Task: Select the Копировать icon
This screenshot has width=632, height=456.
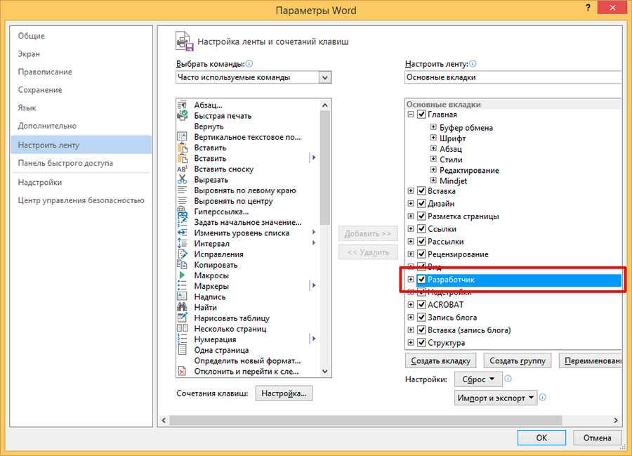Action: pos(182,265)
